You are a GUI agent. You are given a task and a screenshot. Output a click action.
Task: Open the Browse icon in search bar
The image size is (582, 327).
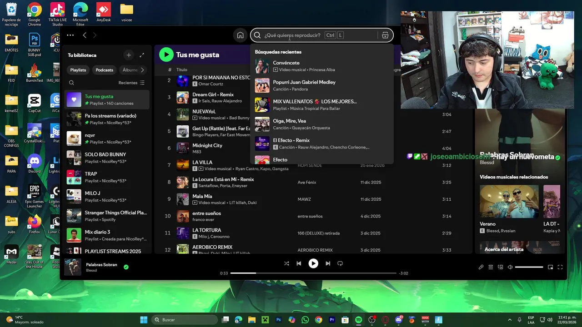point(385,35)
